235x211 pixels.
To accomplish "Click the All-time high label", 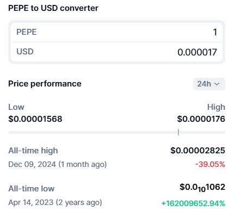I will (33, 151).
